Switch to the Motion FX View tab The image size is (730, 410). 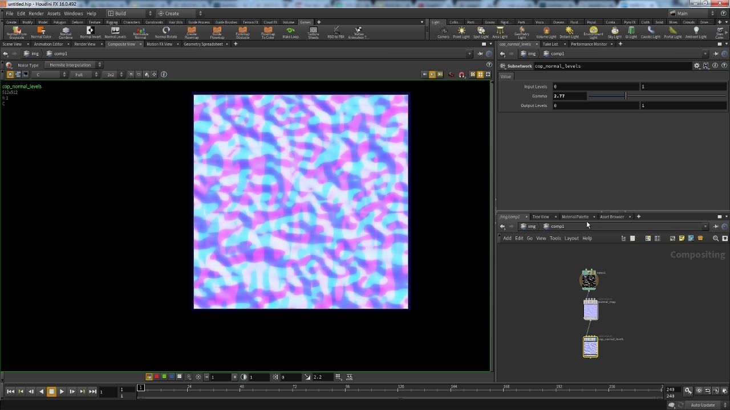coord(160,44)
